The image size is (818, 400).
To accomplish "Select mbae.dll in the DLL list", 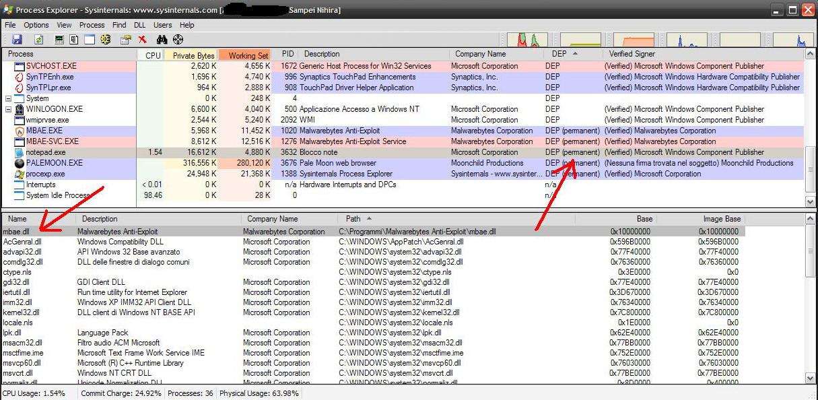I will [374, 232].
